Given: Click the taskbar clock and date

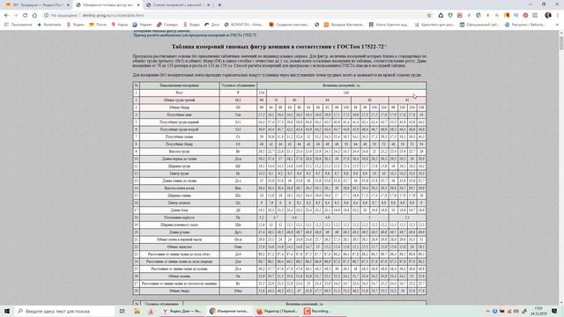Looking at the screenshot, I should [539, 311].
